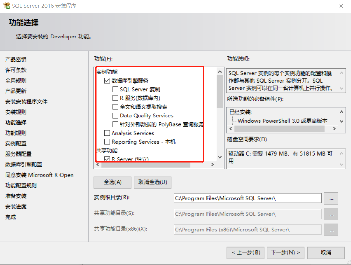Click 实例功能 heading in feature tree
The image size is (351, 265).
tap(107, 72)
